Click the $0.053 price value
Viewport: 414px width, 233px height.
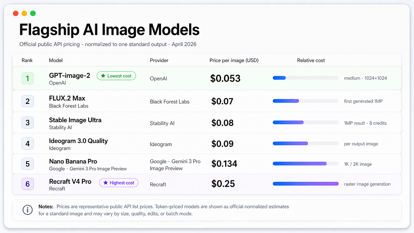225,78
